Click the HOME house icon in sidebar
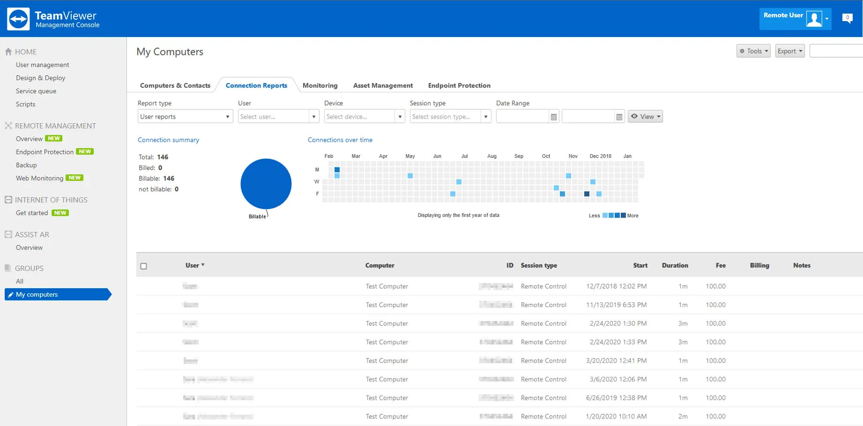Viewport: 863px width, 426px height. pos(8,52)
